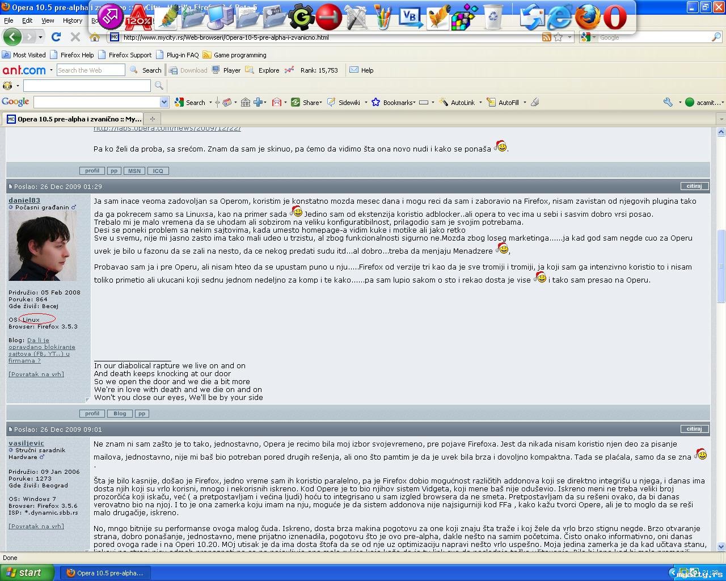Image resolution: width=726 pixels, height=581 pixels.
Task: Subscribe using the orange RSS feed icon
Action: 547,37
